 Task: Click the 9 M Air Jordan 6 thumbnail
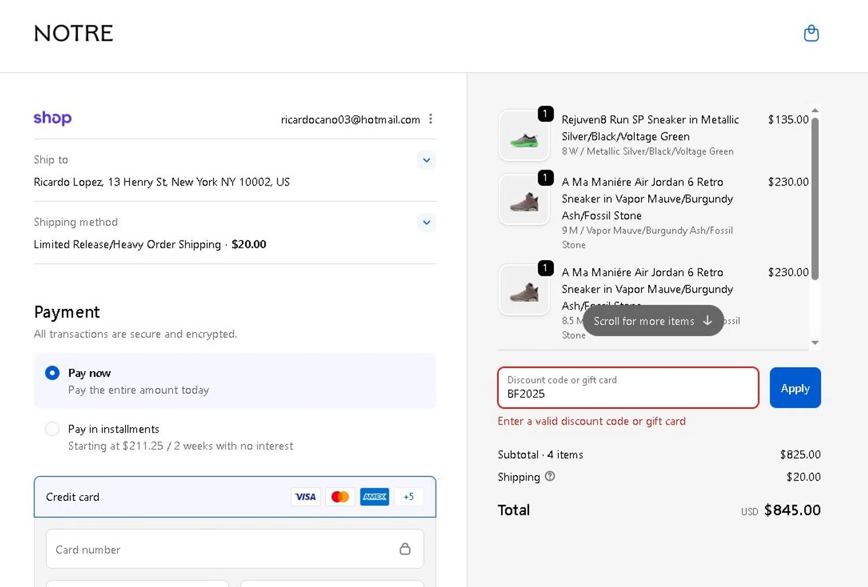524,200
